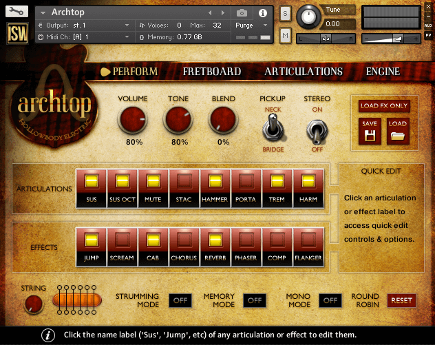Click the ISW logo icon

pos(17,34)
